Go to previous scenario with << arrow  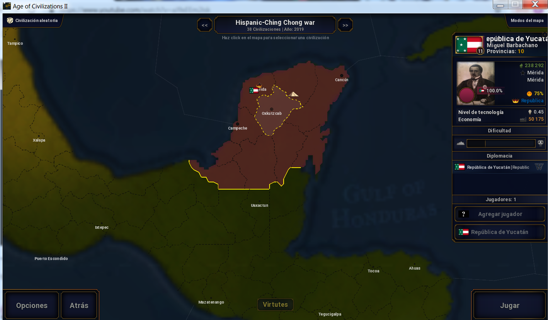[x=204, y=25]
